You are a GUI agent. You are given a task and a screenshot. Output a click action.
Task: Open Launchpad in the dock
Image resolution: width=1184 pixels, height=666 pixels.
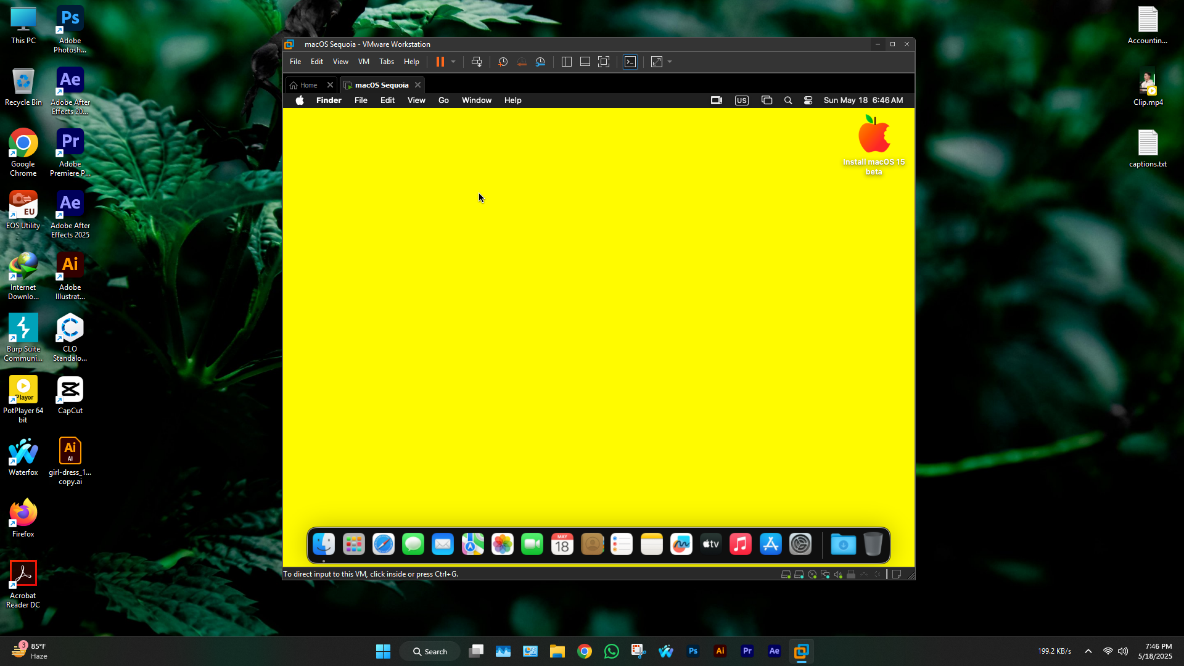[353, 545]
